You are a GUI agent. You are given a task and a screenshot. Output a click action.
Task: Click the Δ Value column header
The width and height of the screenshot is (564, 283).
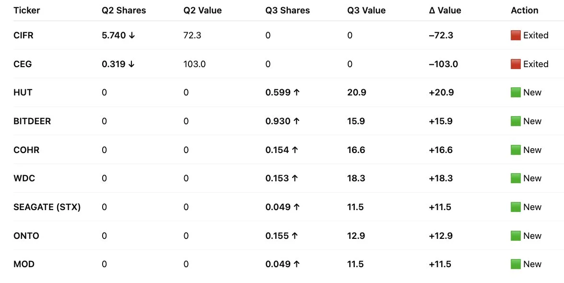click(x=445, y=11)
